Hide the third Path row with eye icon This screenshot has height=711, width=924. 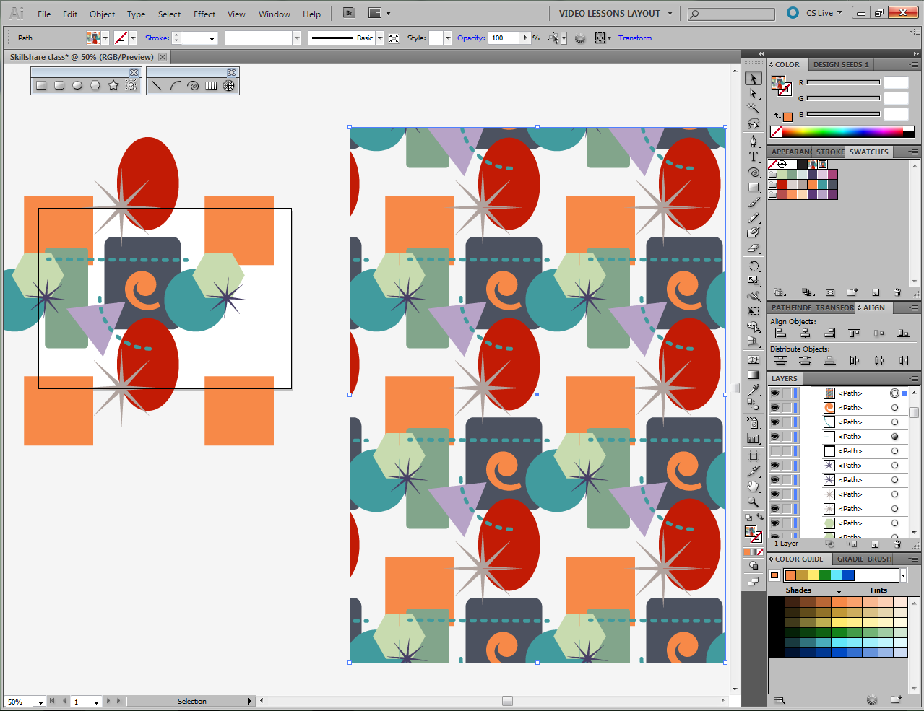click(774, 422)
